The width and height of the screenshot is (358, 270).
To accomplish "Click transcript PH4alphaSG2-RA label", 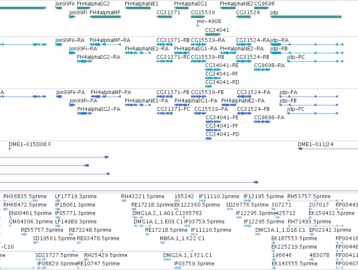I will click(x=98, y=57).
